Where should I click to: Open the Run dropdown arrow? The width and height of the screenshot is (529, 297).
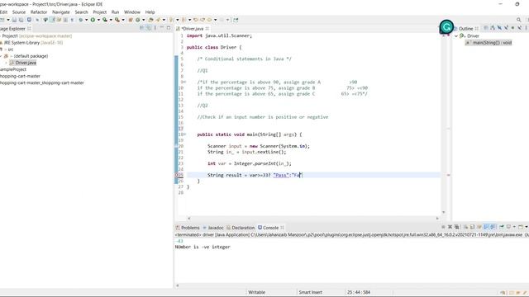[x=98, y=20]
